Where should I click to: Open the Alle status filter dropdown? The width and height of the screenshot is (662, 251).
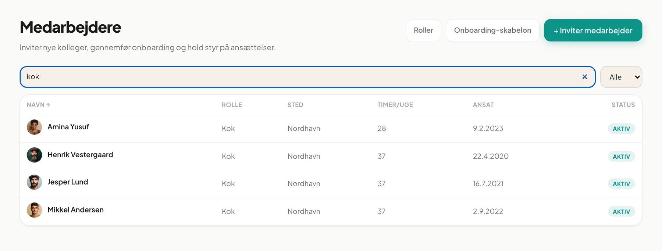click(621, 77)
